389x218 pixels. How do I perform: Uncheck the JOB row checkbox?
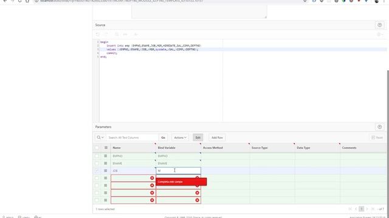(x=97, y=171)
